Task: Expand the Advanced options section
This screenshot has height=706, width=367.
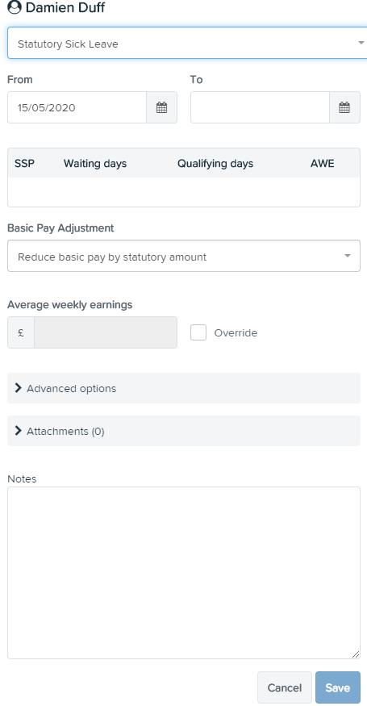Action: 184,388
